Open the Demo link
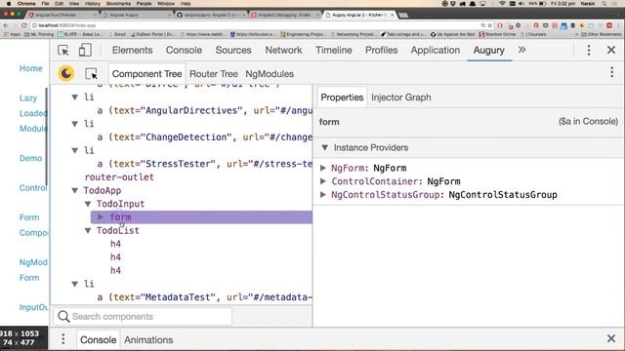This screenshot has width=625, height=351. click(x=30, y=158)
